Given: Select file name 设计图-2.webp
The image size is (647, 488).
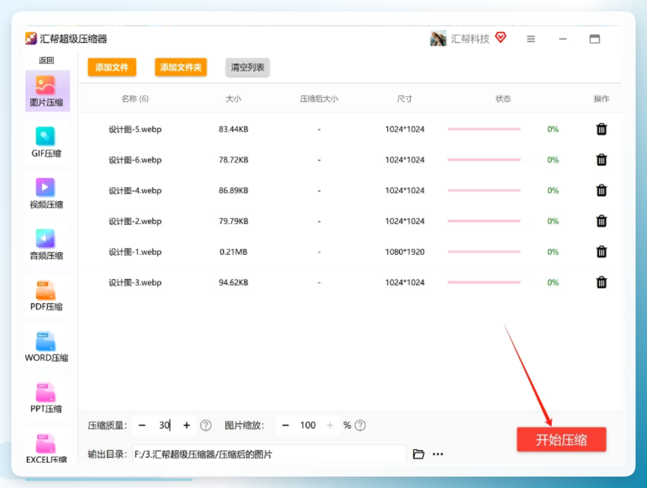Looking at the screenshot, I should click(135, 221).
